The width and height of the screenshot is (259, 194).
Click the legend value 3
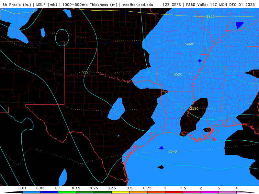coord(219,188)
